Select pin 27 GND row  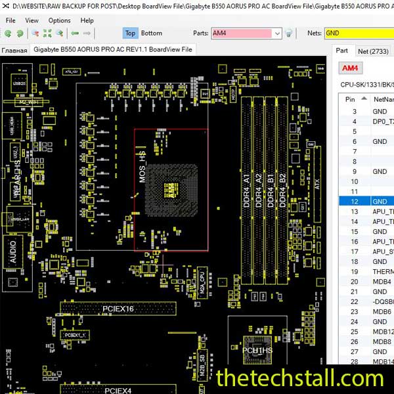(x=366, y=351)
